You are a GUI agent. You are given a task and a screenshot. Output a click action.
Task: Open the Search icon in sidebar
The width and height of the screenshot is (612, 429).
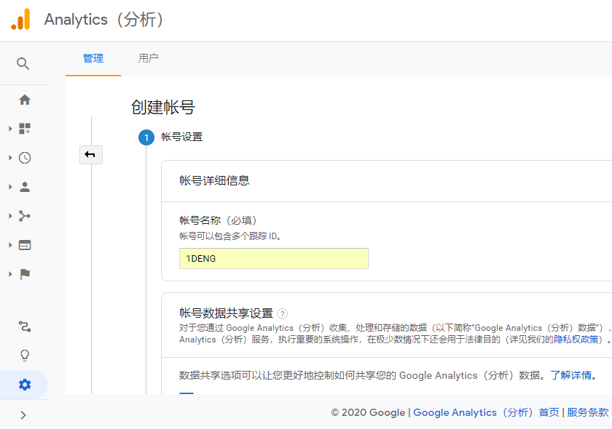pyautogui.click(x=23, y=64)
